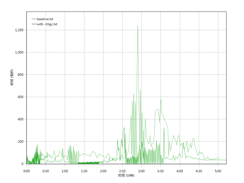Click the 2:00 x-axis label
Viewport: 244px width, 183px height.
click(x=103, y=171)
